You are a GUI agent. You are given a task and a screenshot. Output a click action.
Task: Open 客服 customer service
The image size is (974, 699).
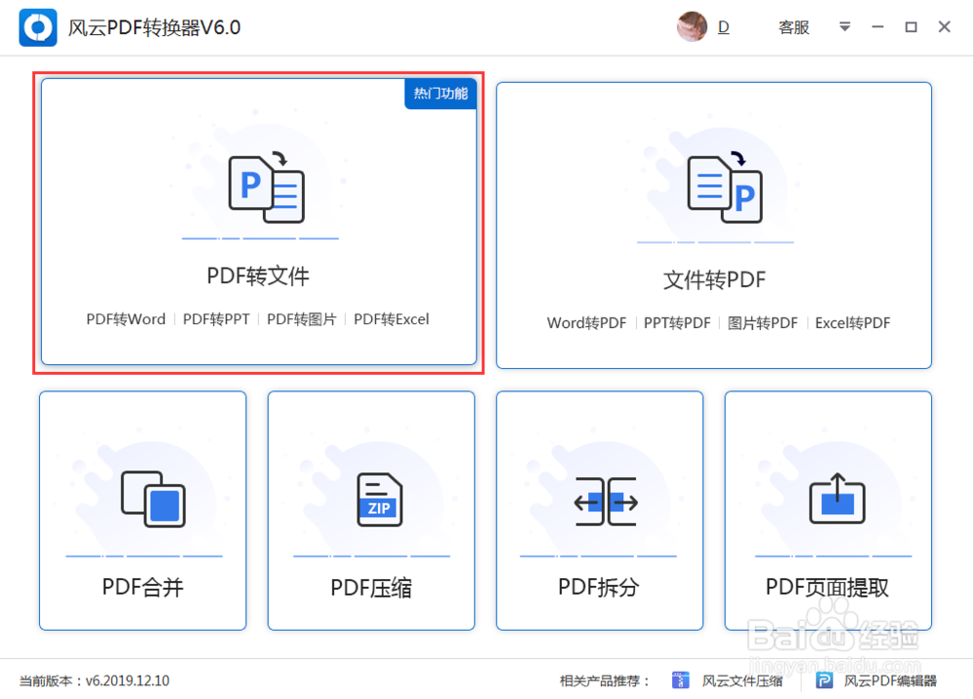(794, 27)
